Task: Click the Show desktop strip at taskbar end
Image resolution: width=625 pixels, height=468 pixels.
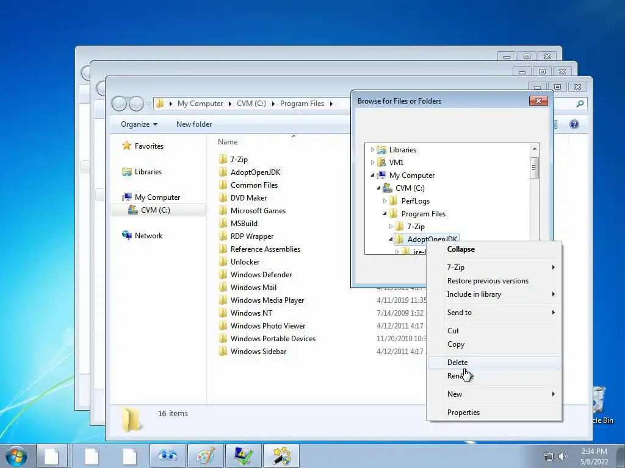Action: (621, 456)
